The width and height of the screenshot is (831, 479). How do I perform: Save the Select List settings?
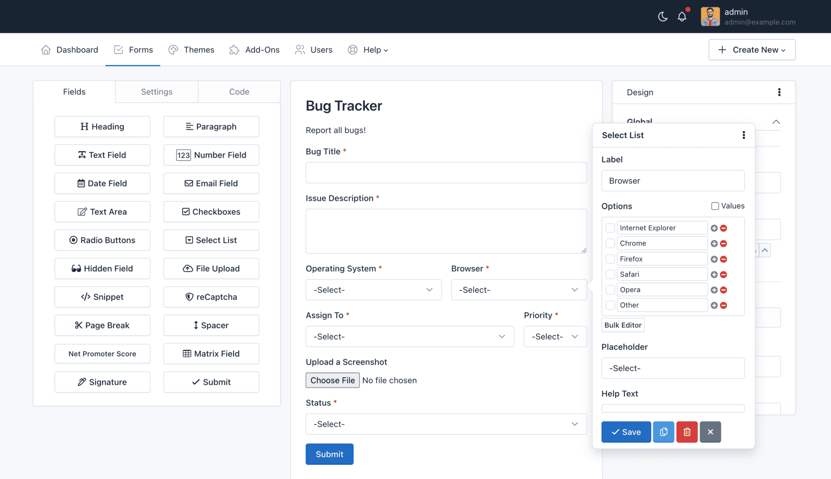pos(626,432)
